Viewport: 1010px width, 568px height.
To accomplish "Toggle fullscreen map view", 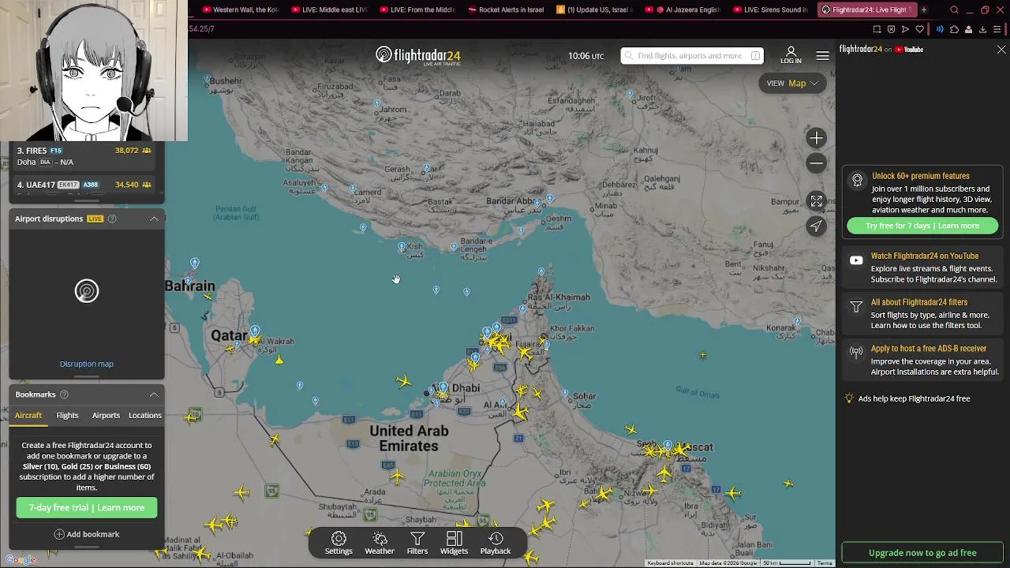I will (x=817, y=201).
